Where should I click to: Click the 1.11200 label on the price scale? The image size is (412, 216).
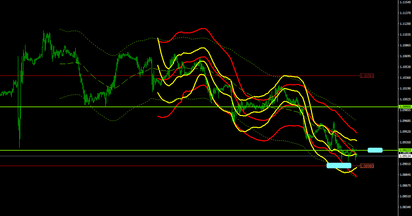pyautogui.click(x=405, y=24)
